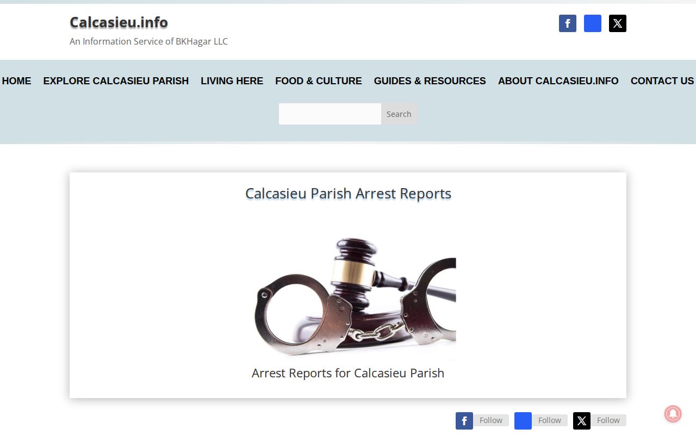Open the FOOD & CULTURE menu
The width and height of the screenshot is (696, 435).
click(319, 81)
